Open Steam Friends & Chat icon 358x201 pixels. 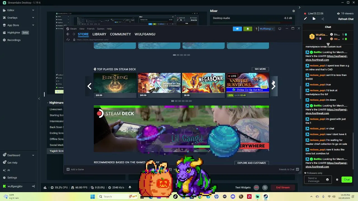click(x=297, y=169)
